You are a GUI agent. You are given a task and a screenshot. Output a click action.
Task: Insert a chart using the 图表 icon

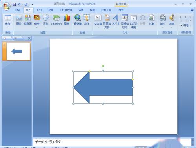point(67,20)
